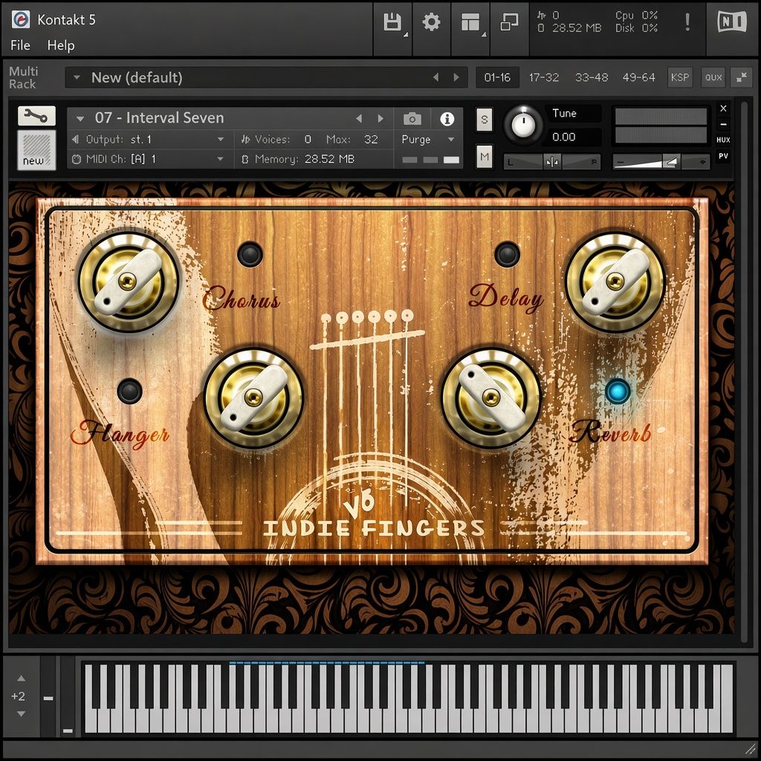Toggle the KSP master script button
The height and width of the screenshot is (761, 761).
(x=679, y=77)
